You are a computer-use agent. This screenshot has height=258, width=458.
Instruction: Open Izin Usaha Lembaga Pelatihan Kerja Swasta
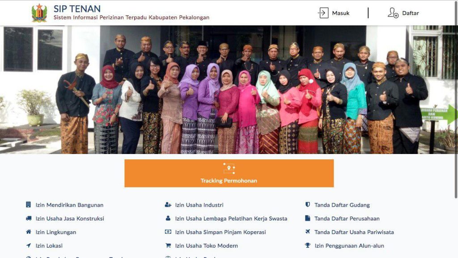click(x=231, y=219)
